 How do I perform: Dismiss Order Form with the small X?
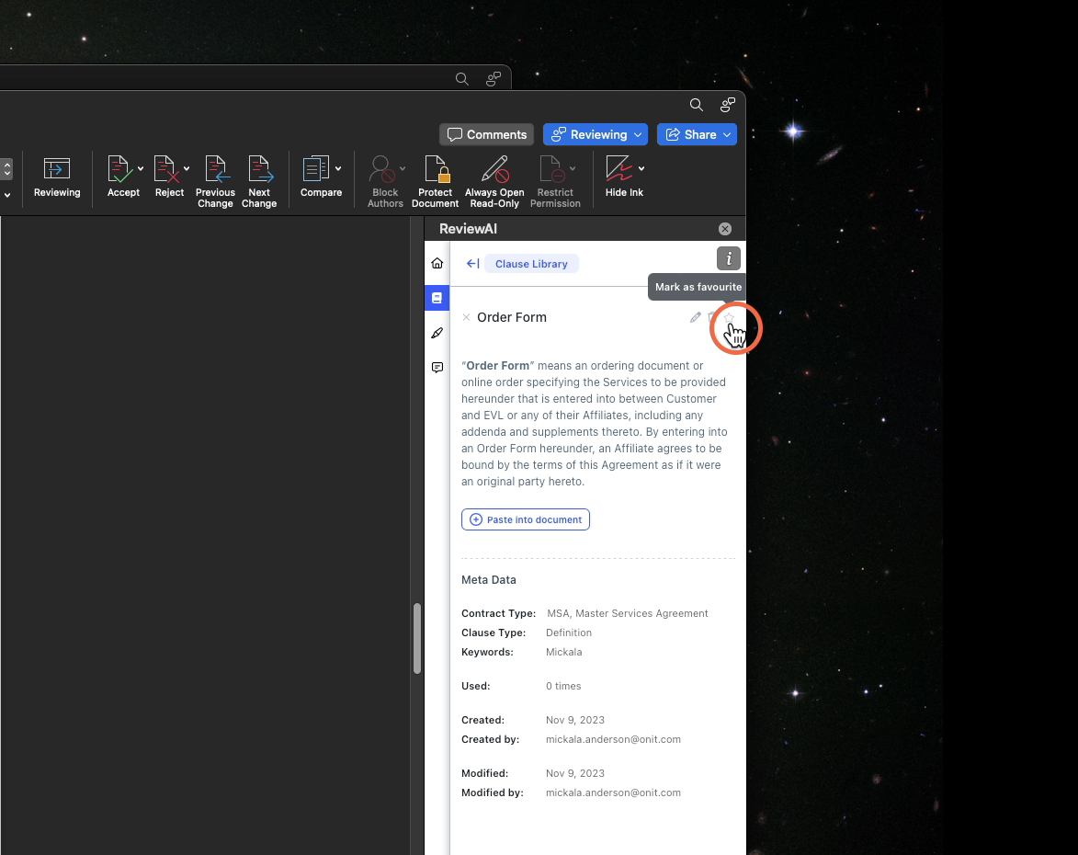[466, 317]
